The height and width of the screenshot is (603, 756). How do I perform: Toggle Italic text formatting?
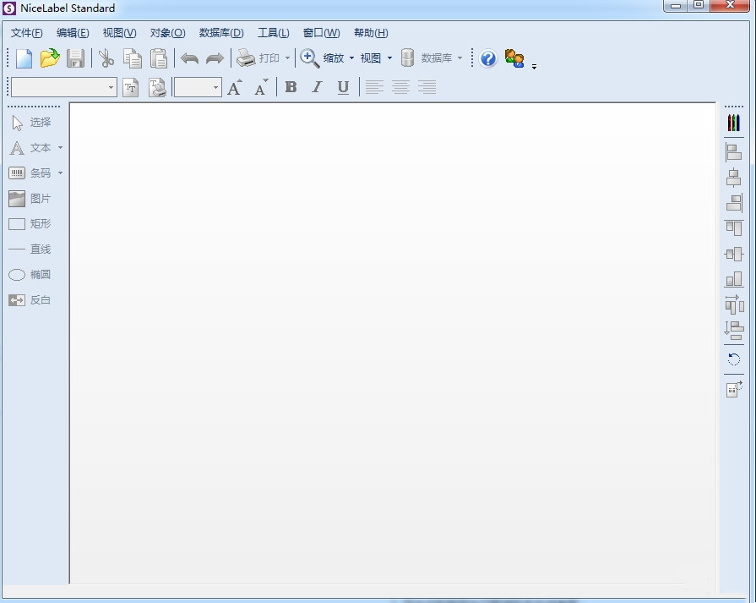point(317,87)
